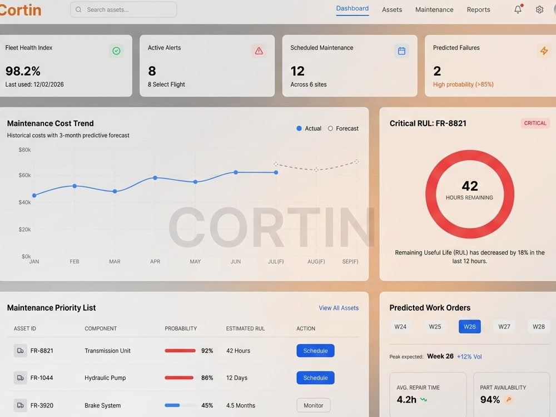Click the COMPONENT column header
Viewport: 556px width, 417px height.
pos(101,329)
